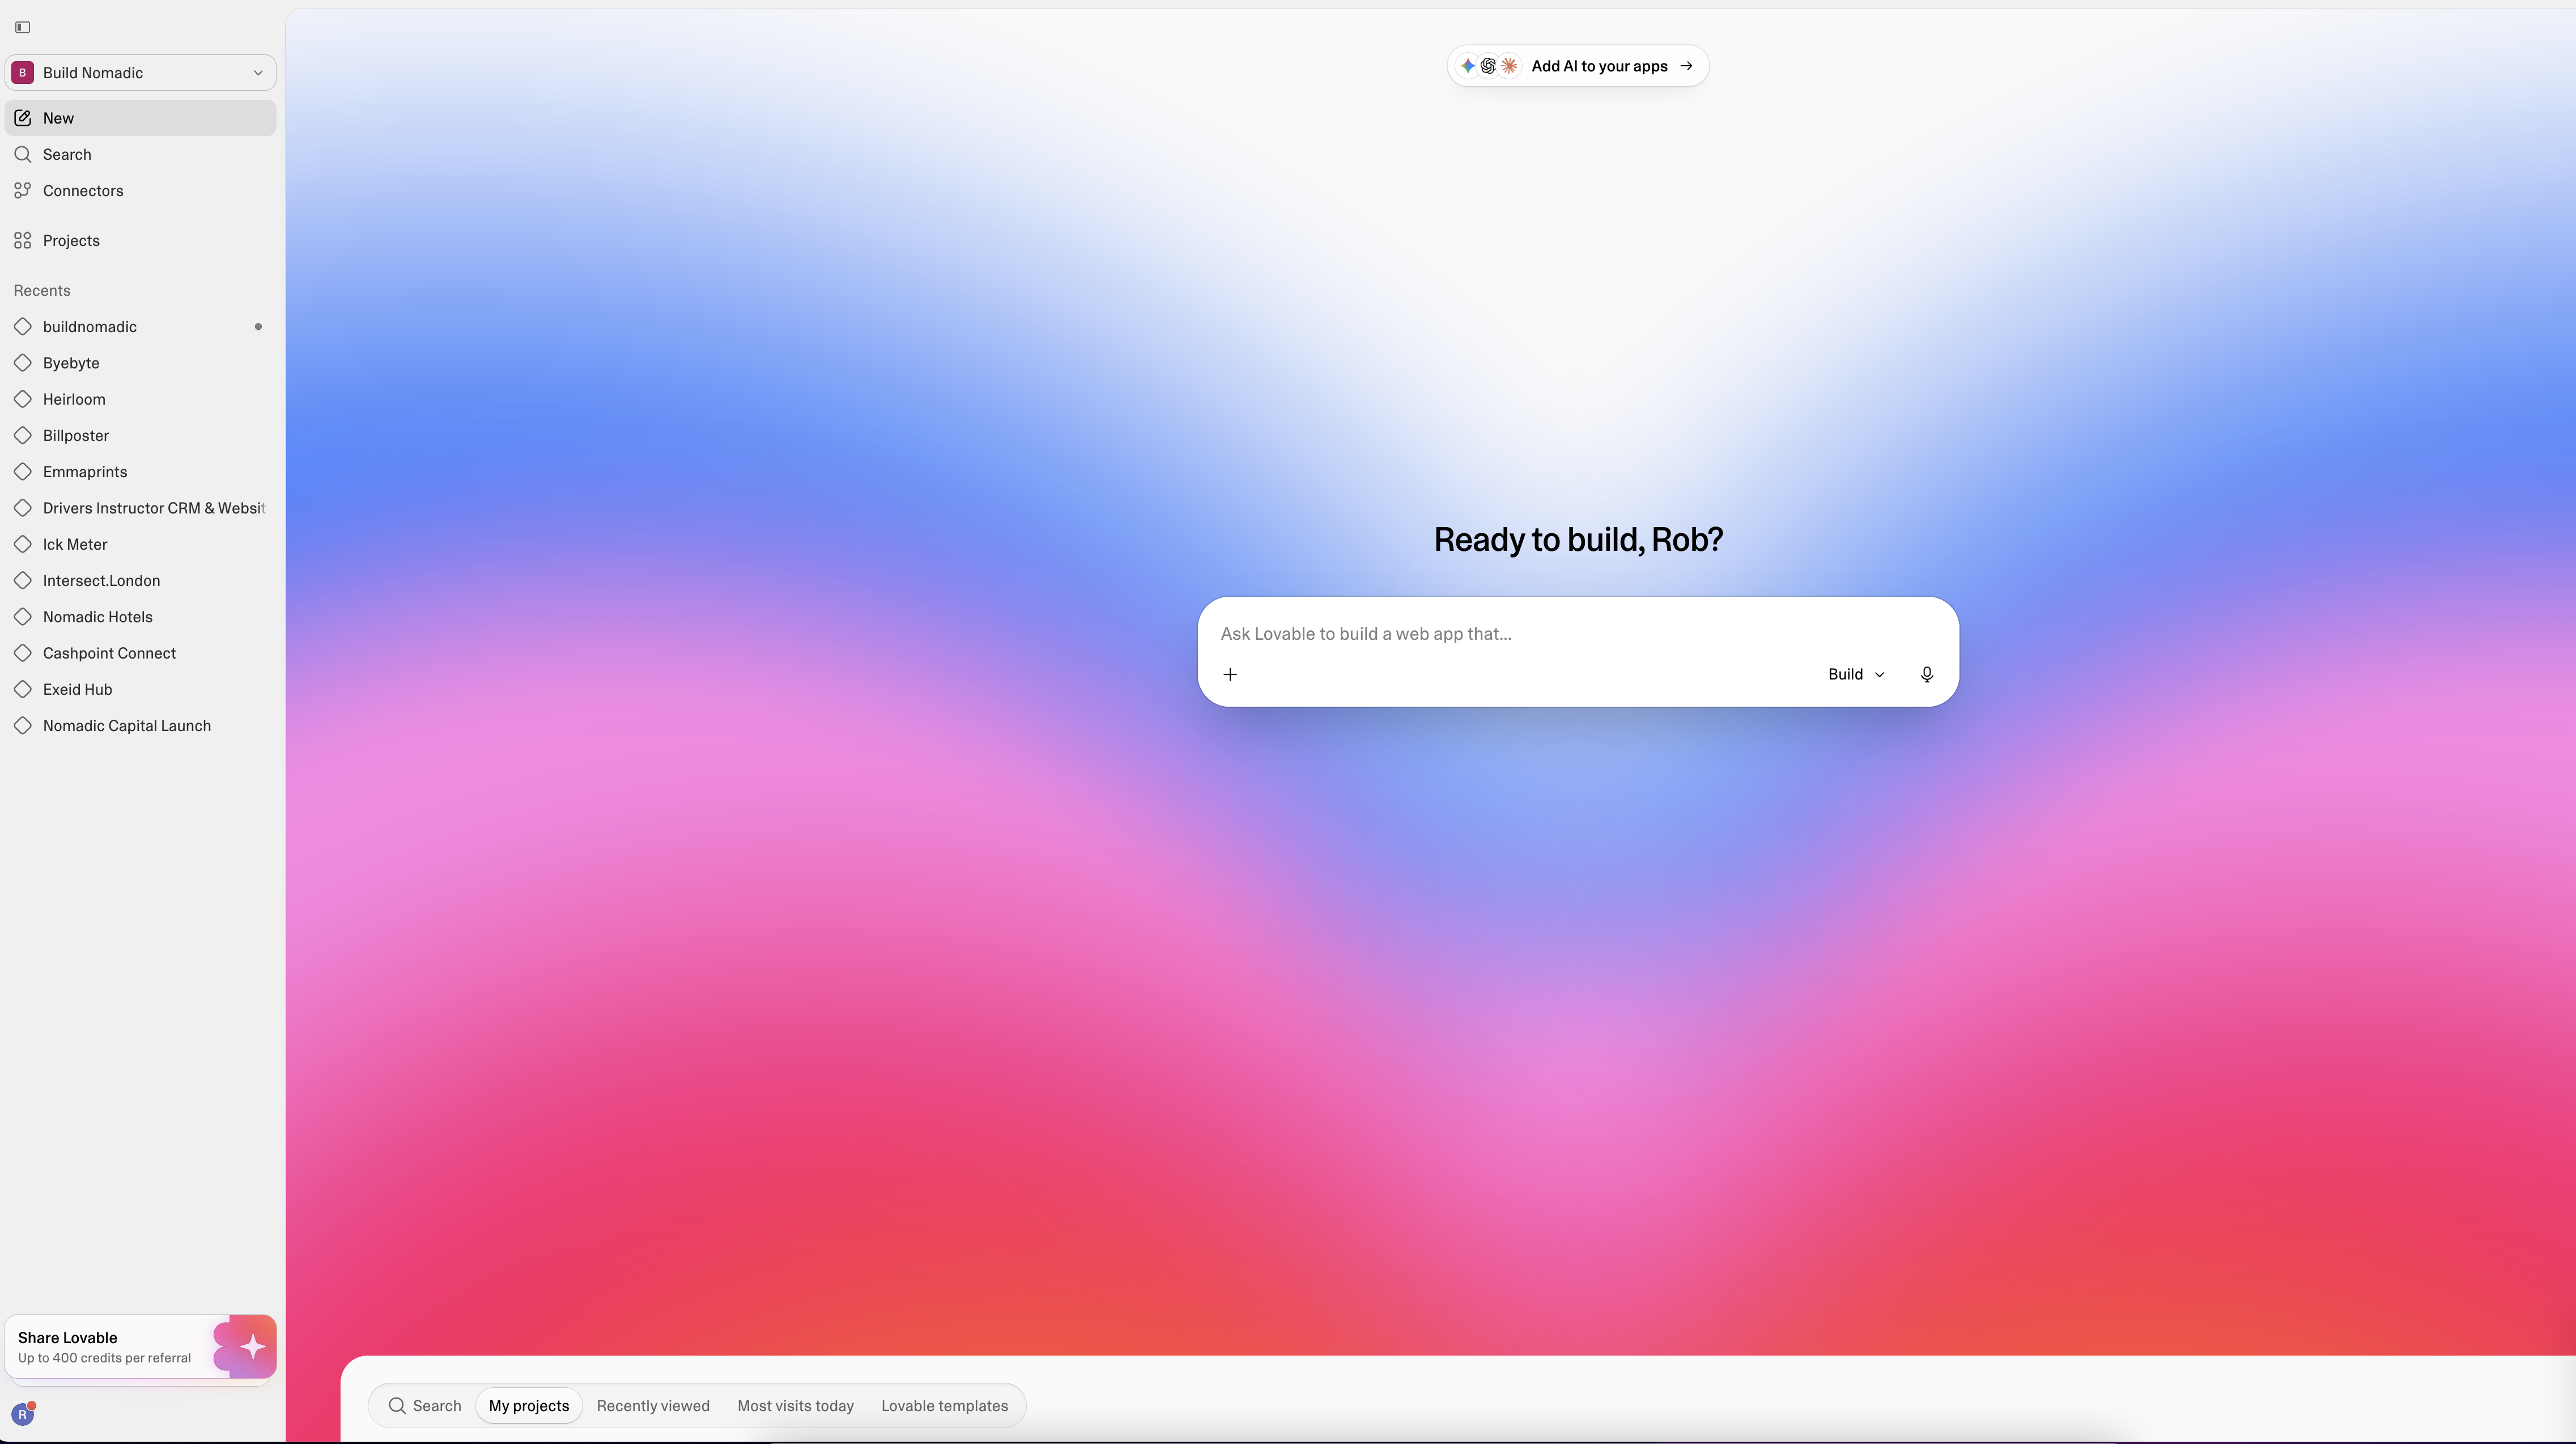This screenshot has height=1444, width=2576.
Task: Go to Connectors in the sidebar
Action: point(140,191)
